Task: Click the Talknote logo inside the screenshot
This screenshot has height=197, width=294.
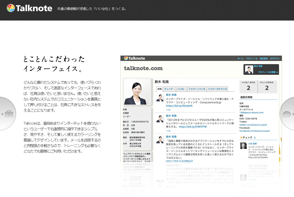Action: click(x=134, y=58)
